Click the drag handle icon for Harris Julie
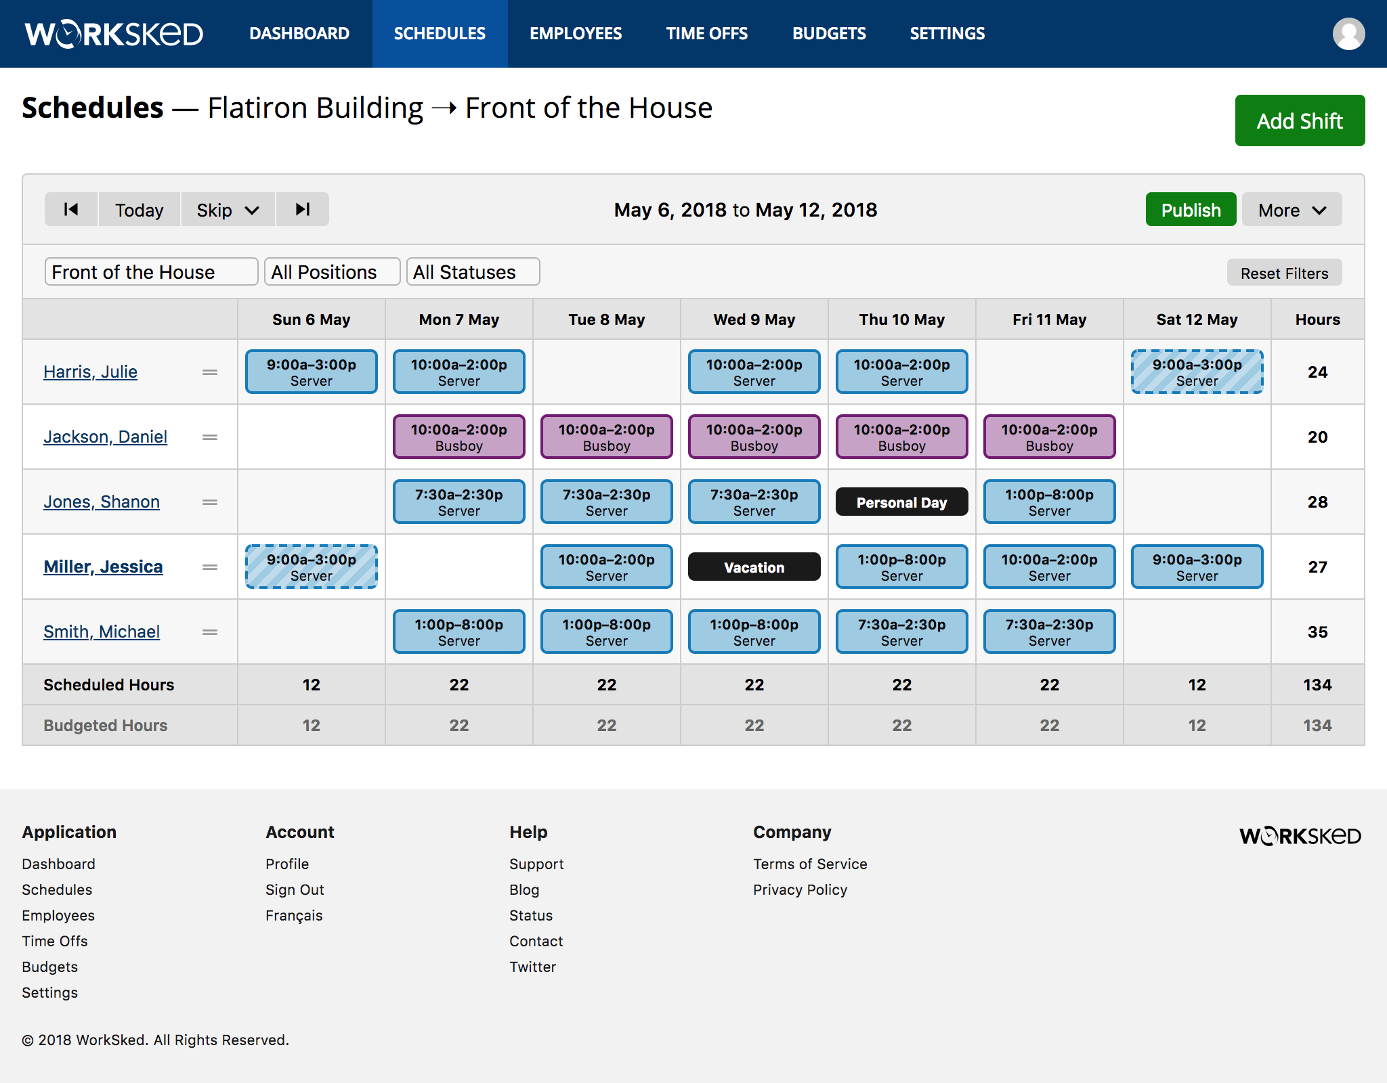The image size is (1387, 1083). pos(209,372)
